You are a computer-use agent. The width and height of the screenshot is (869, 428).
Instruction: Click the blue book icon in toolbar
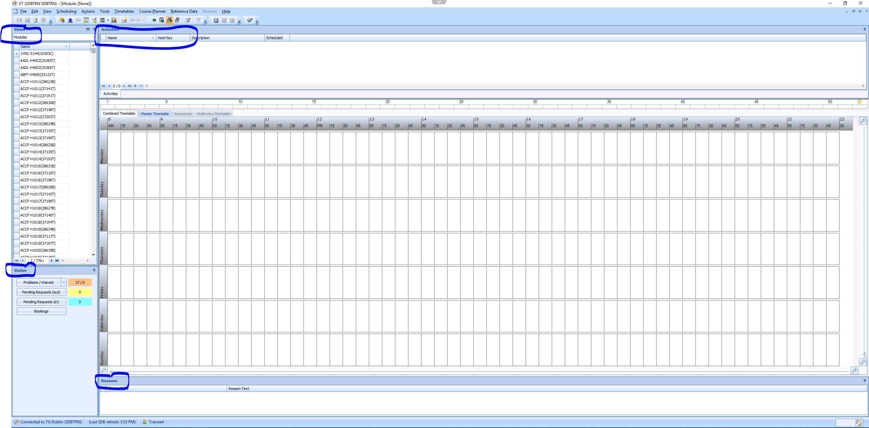tap(216, 20)
